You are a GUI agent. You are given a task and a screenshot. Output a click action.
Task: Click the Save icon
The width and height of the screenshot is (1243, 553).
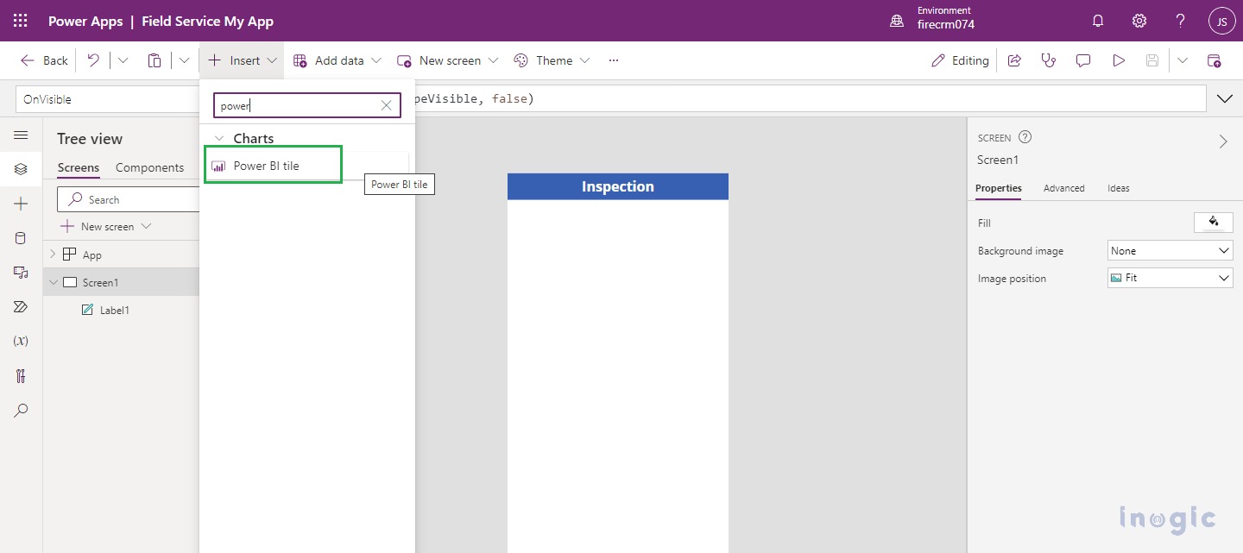point(1152,60)
